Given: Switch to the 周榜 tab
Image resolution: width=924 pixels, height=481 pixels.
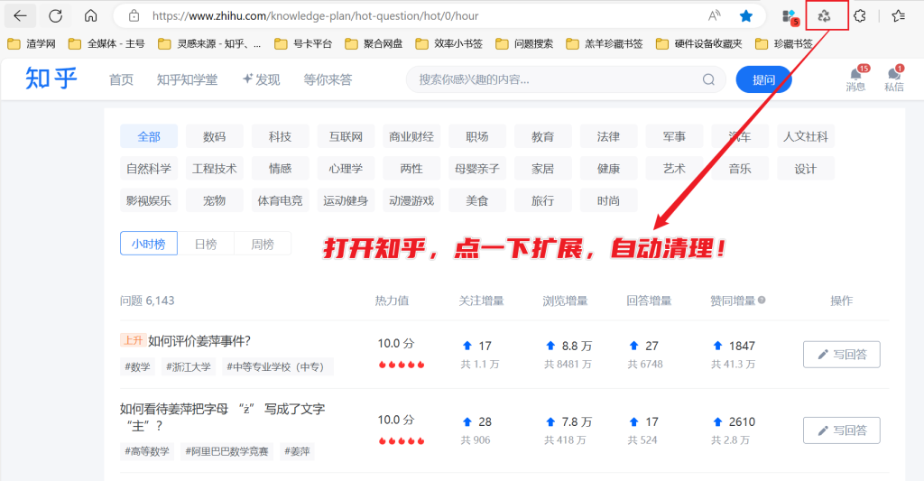Looking at the screenshot, I should [x=263, y=244].
